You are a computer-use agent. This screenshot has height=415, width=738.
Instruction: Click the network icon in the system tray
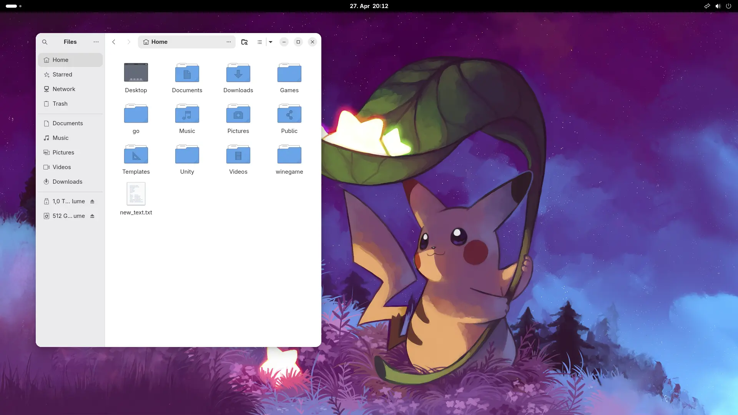(707, 6)
